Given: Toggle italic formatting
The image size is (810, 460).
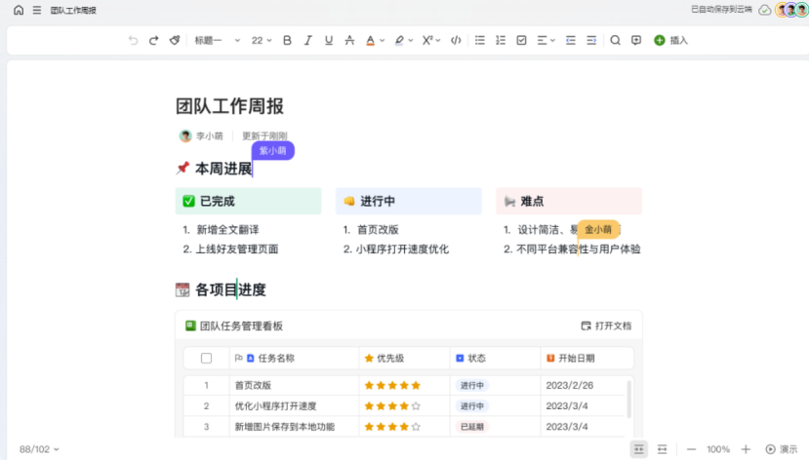Looking at the screenshot, I should click(x=307, y=40).
